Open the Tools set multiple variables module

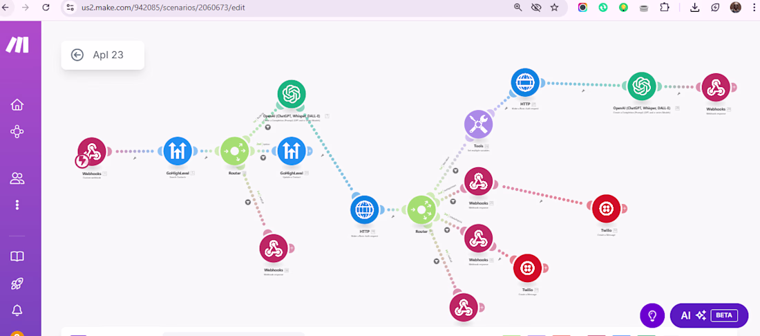click(478, 124)
